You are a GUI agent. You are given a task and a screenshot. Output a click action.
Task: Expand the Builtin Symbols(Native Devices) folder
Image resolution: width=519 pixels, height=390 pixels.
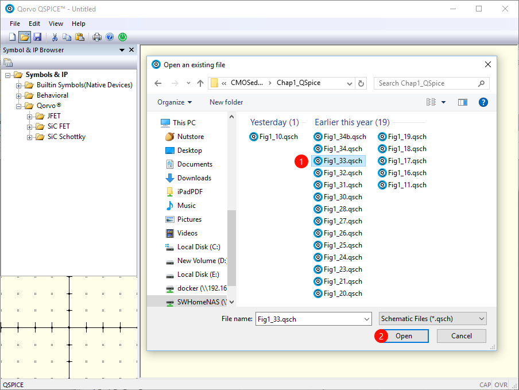pyautogui.click(x=18, y=86)
